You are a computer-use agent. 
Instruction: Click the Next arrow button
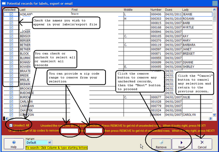coord(181,144)
